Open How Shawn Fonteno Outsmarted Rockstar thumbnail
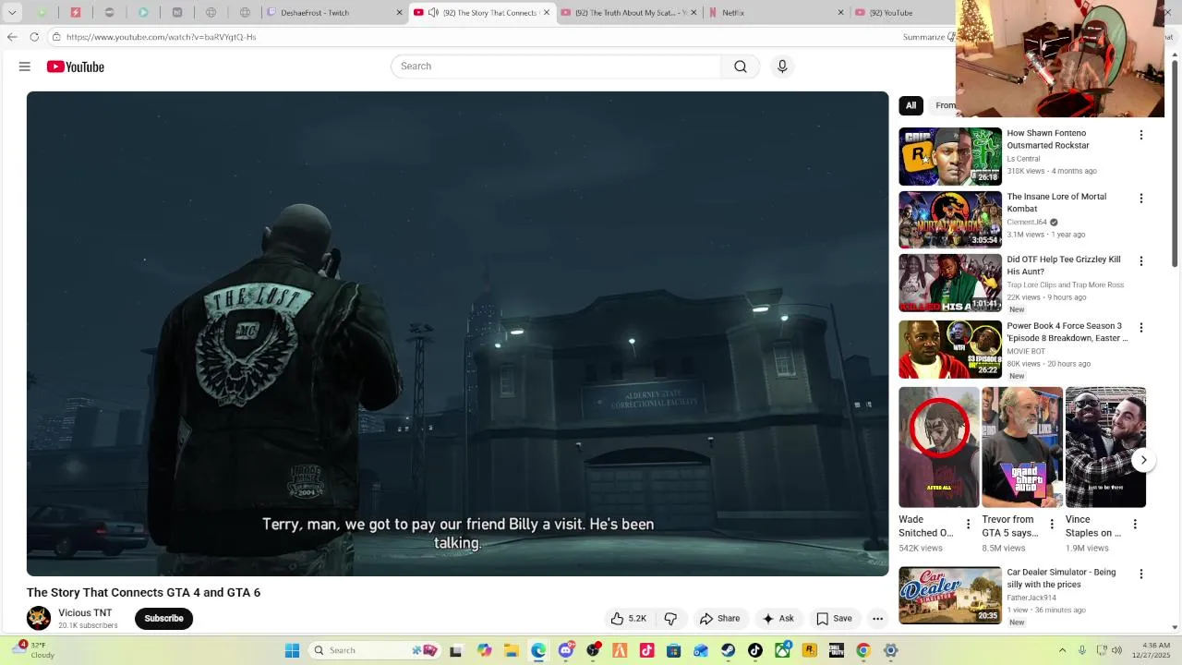The width and height of the screenshot is (1182, 665). [x=950, y=156]
